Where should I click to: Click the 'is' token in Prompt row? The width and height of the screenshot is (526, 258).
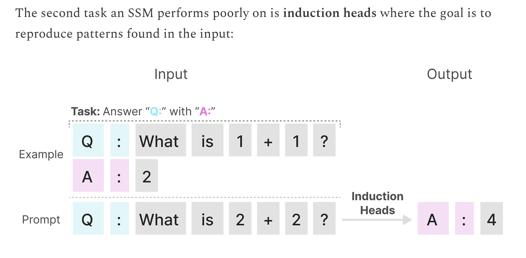207,218
